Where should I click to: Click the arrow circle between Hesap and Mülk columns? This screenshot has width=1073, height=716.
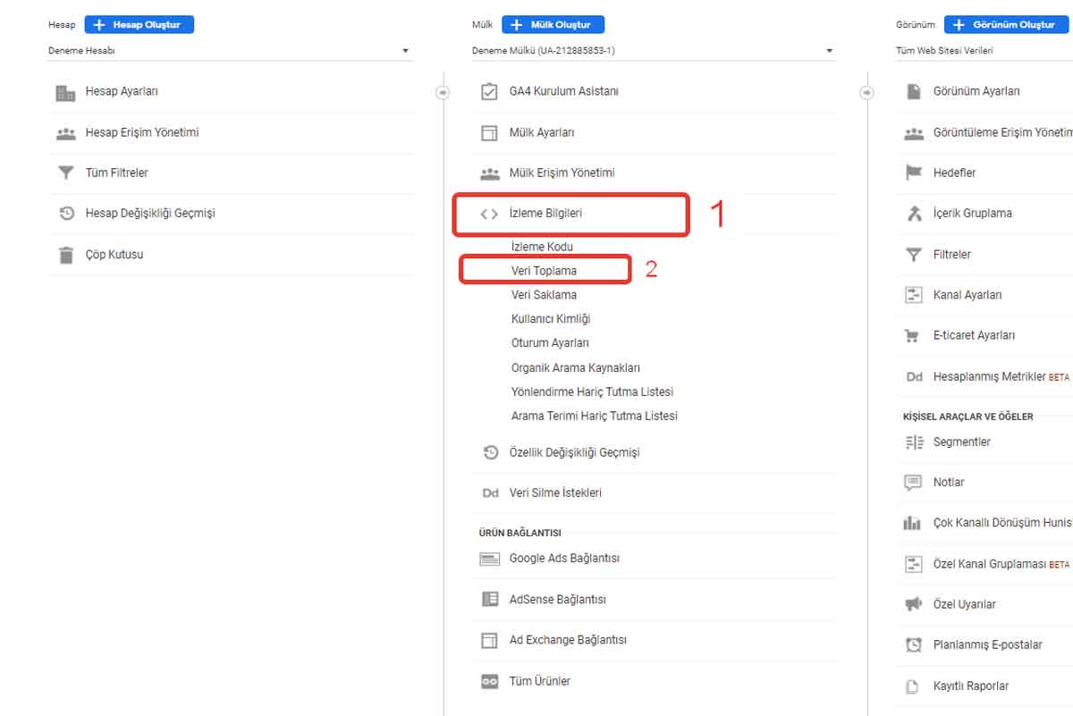[x=443, y=92]
